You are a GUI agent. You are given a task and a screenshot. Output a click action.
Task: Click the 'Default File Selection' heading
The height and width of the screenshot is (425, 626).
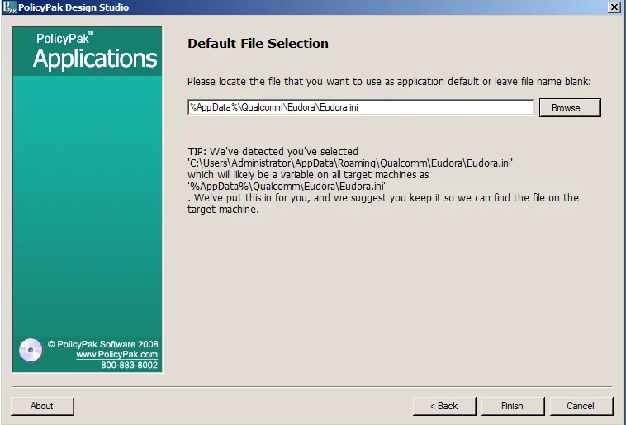pos(258,44)
